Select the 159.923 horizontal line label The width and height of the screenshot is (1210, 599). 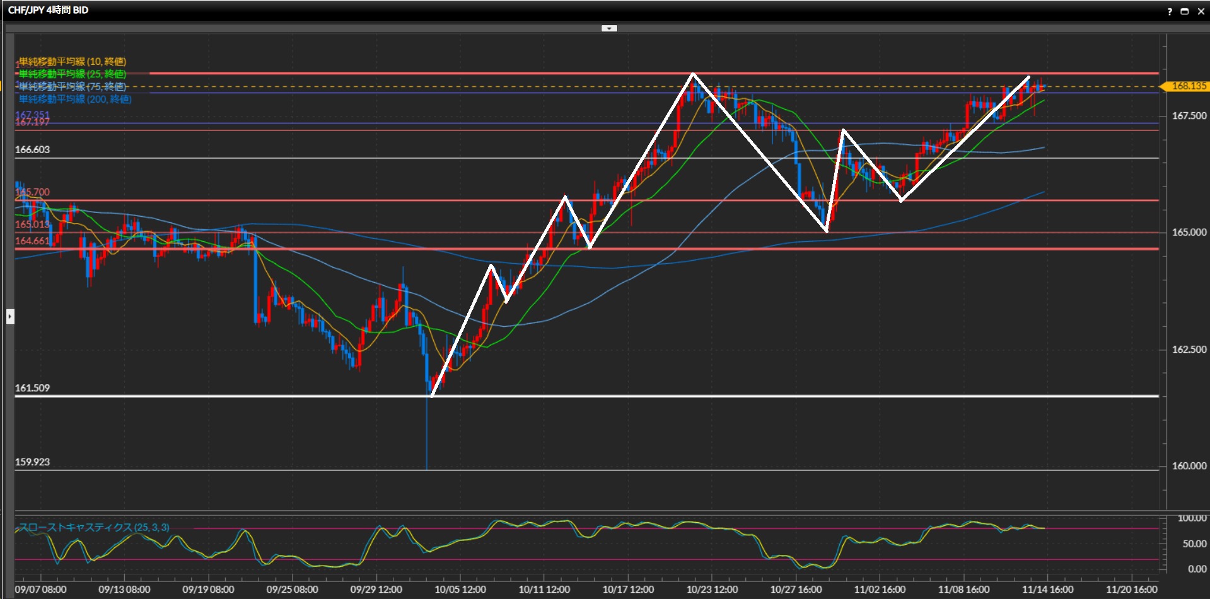[32, 462]
